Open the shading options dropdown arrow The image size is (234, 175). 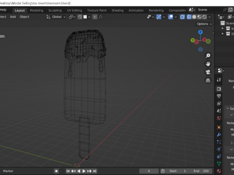pos(210,17)
